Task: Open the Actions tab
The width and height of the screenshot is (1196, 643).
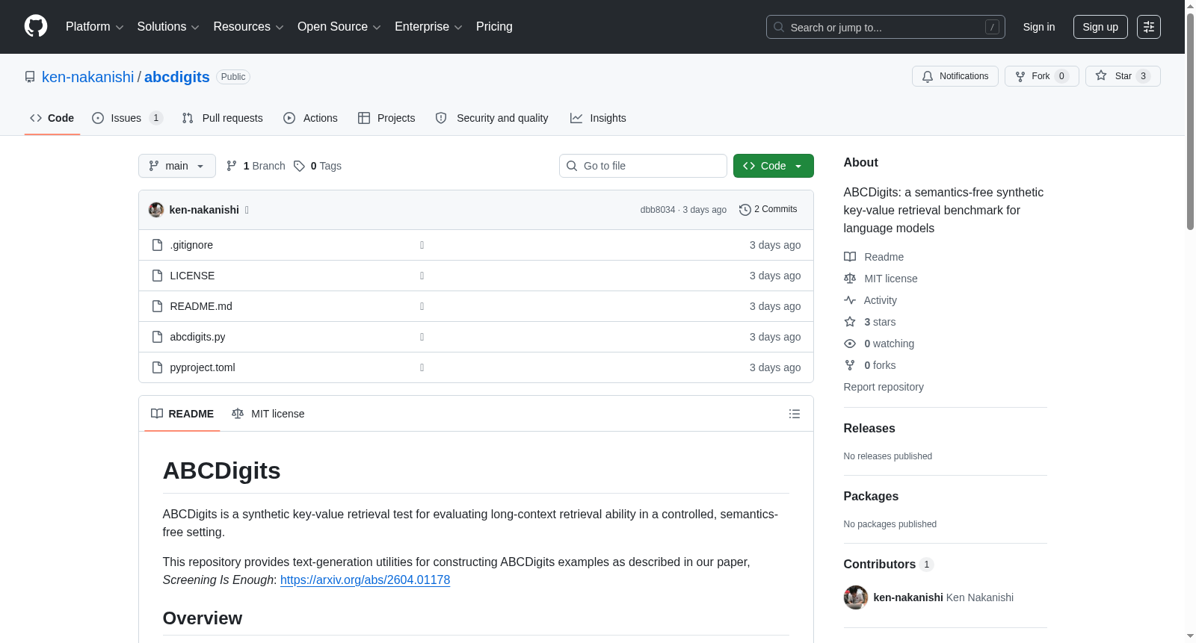Action: [310, 118]
